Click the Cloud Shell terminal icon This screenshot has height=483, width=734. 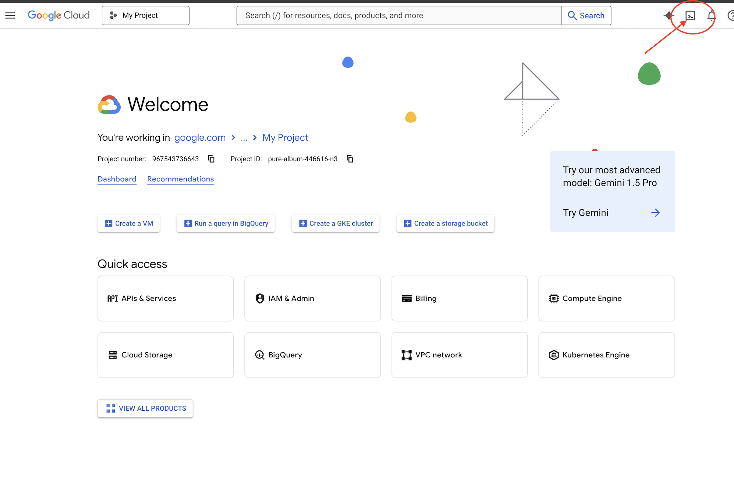(x=690, y=15)
